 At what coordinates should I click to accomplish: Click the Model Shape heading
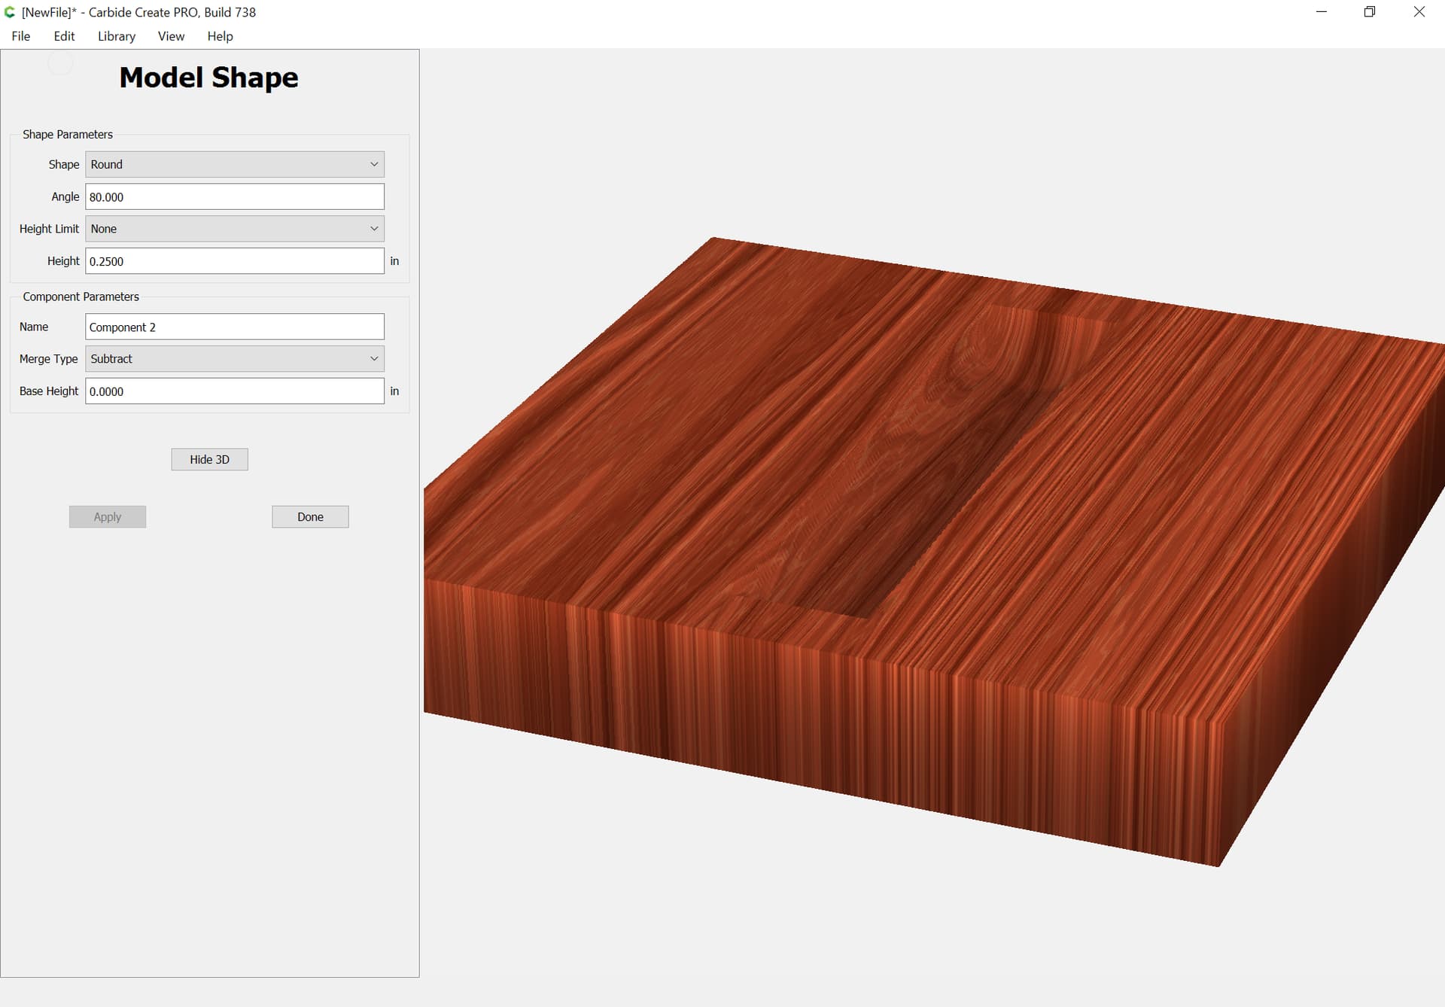208,78
